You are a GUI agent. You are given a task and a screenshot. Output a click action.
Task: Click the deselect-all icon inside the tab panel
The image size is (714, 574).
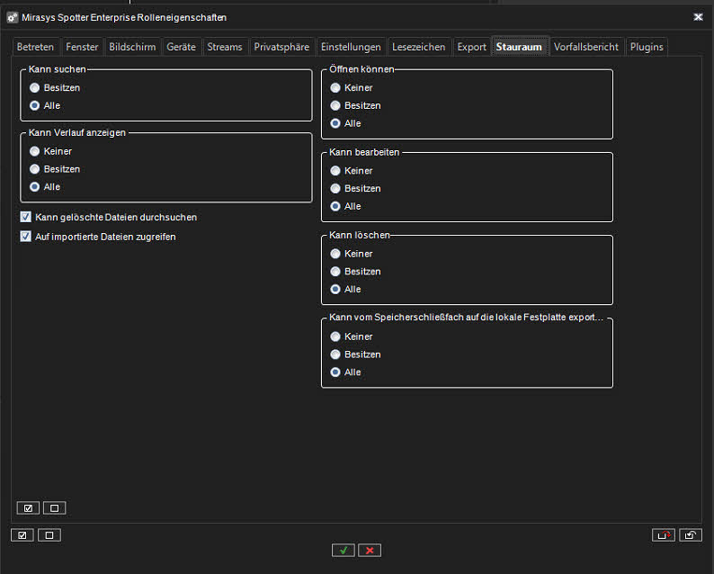54,507
